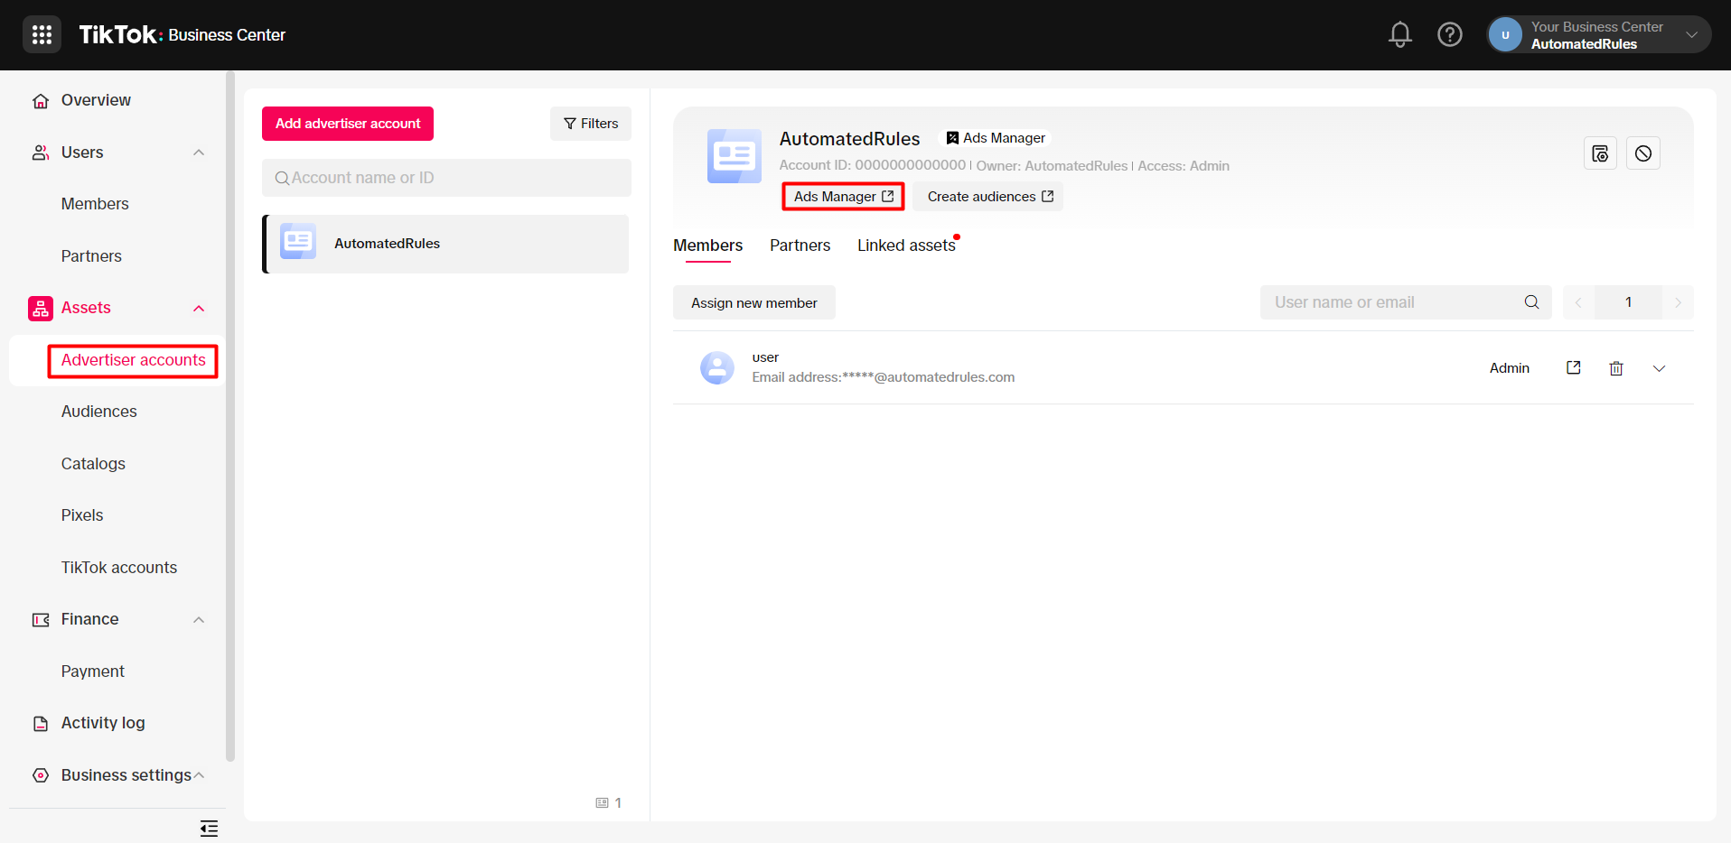
Task: Focus the Account name or ID search field
Action: [x=446, y=178]
